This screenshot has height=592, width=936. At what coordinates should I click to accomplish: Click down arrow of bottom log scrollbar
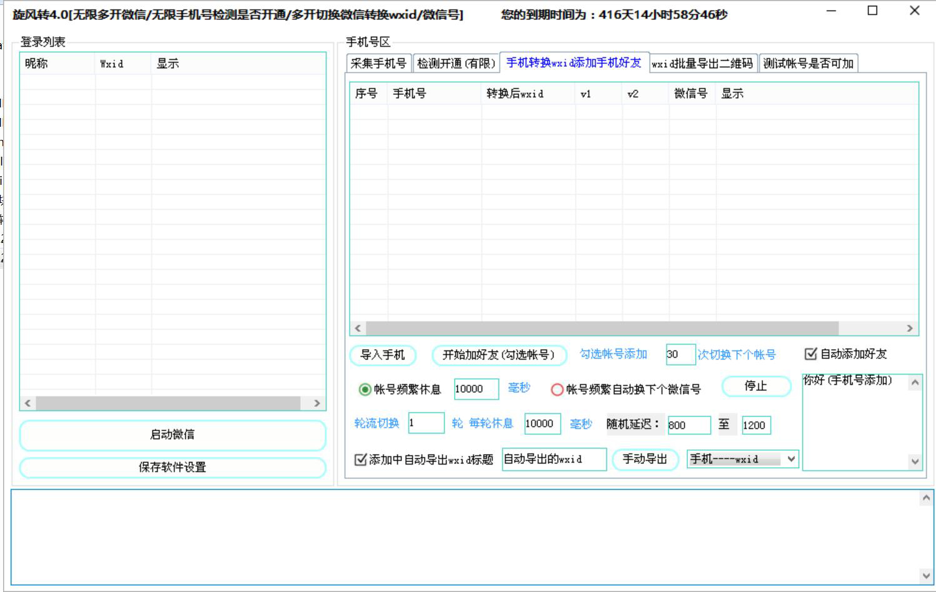pyautogui.click(x=927, y=576)
